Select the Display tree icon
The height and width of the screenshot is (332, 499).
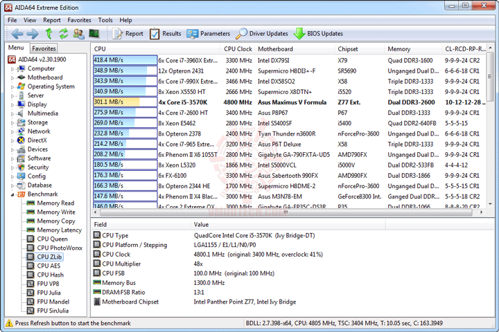(21, 104)
